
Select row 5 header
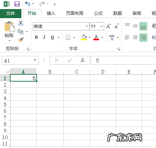(5, 104)
